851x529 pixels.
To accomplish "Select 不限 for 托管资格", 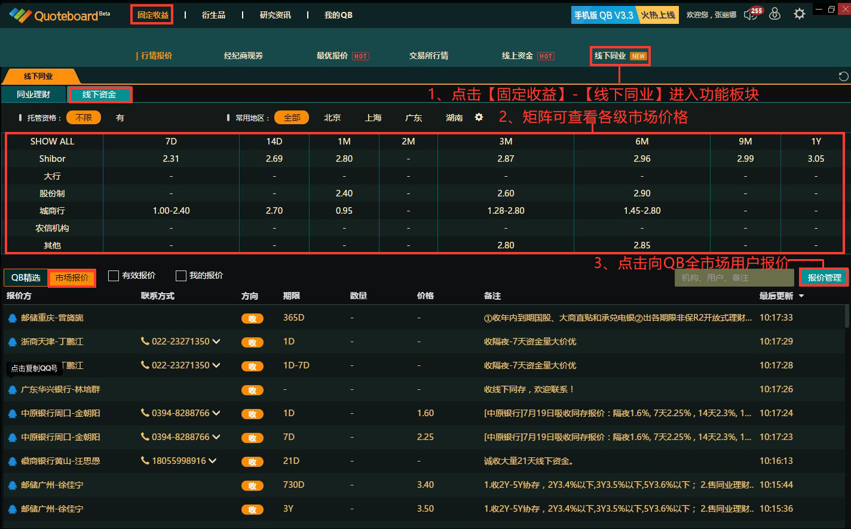I will pos(84,118).
